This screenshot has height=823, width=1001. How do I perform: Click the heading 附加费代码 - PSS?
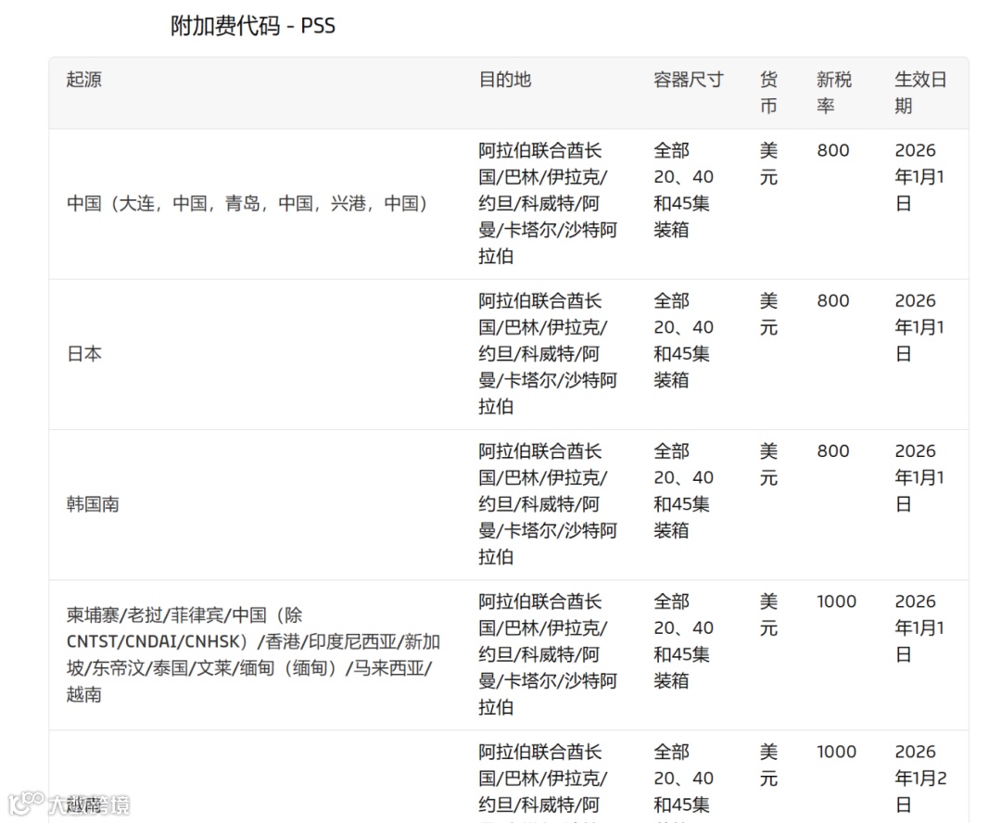pos(253,26)
